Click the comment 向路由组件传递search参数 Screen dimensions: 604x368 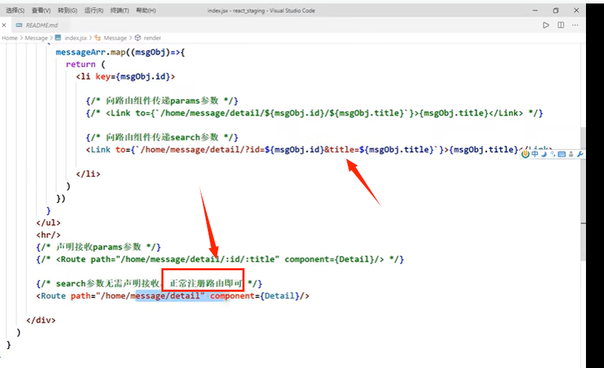[x=162, y=137]
